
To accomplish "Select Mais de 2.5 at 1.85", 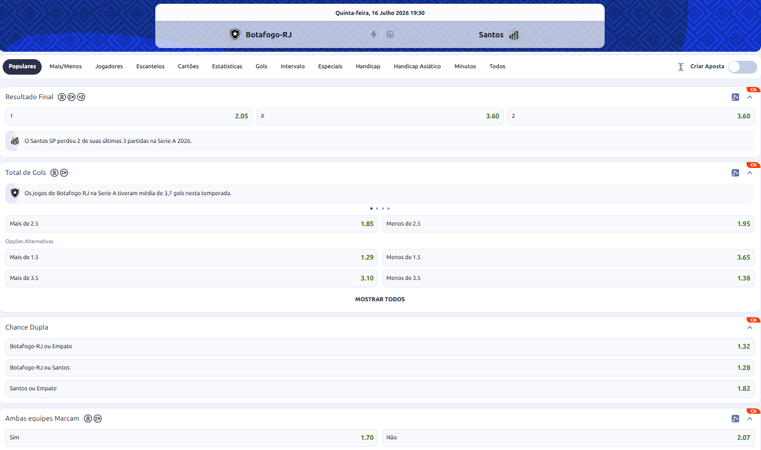I will coord(192,224).
